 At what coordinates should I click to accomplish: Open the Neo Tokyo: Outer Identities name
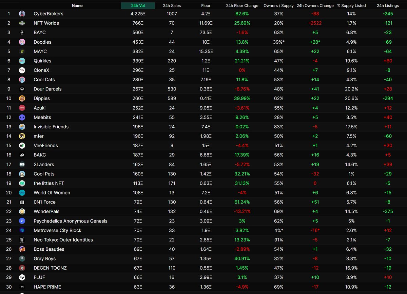tap(63, 240)
